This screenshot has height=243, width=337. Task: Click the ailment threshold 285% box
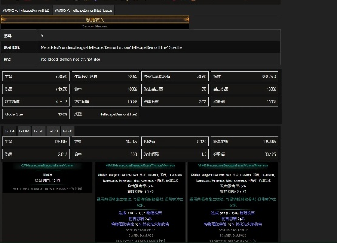click(x=175, y=77)
